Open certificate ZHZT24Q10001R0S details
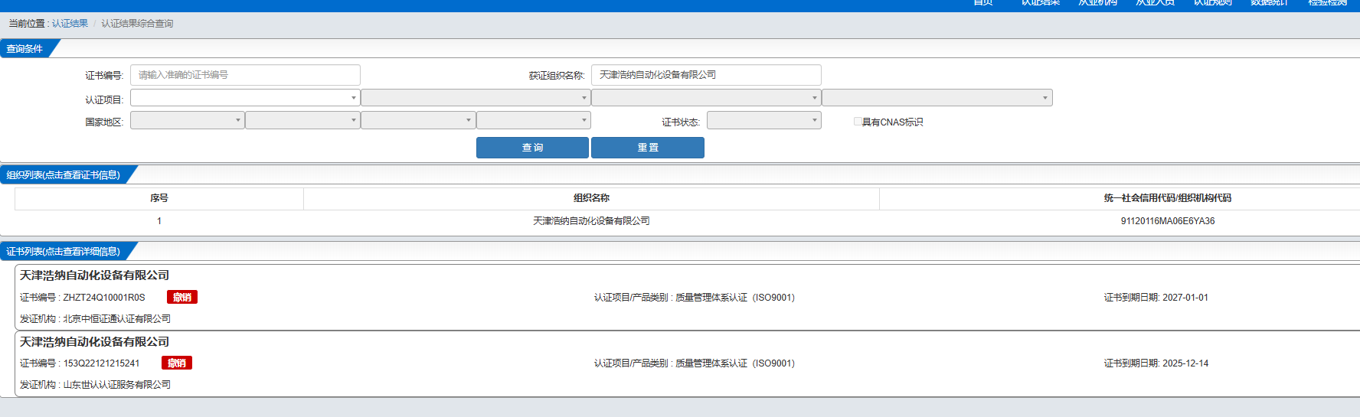This screenshot has height=417, width=1360. 103,298
